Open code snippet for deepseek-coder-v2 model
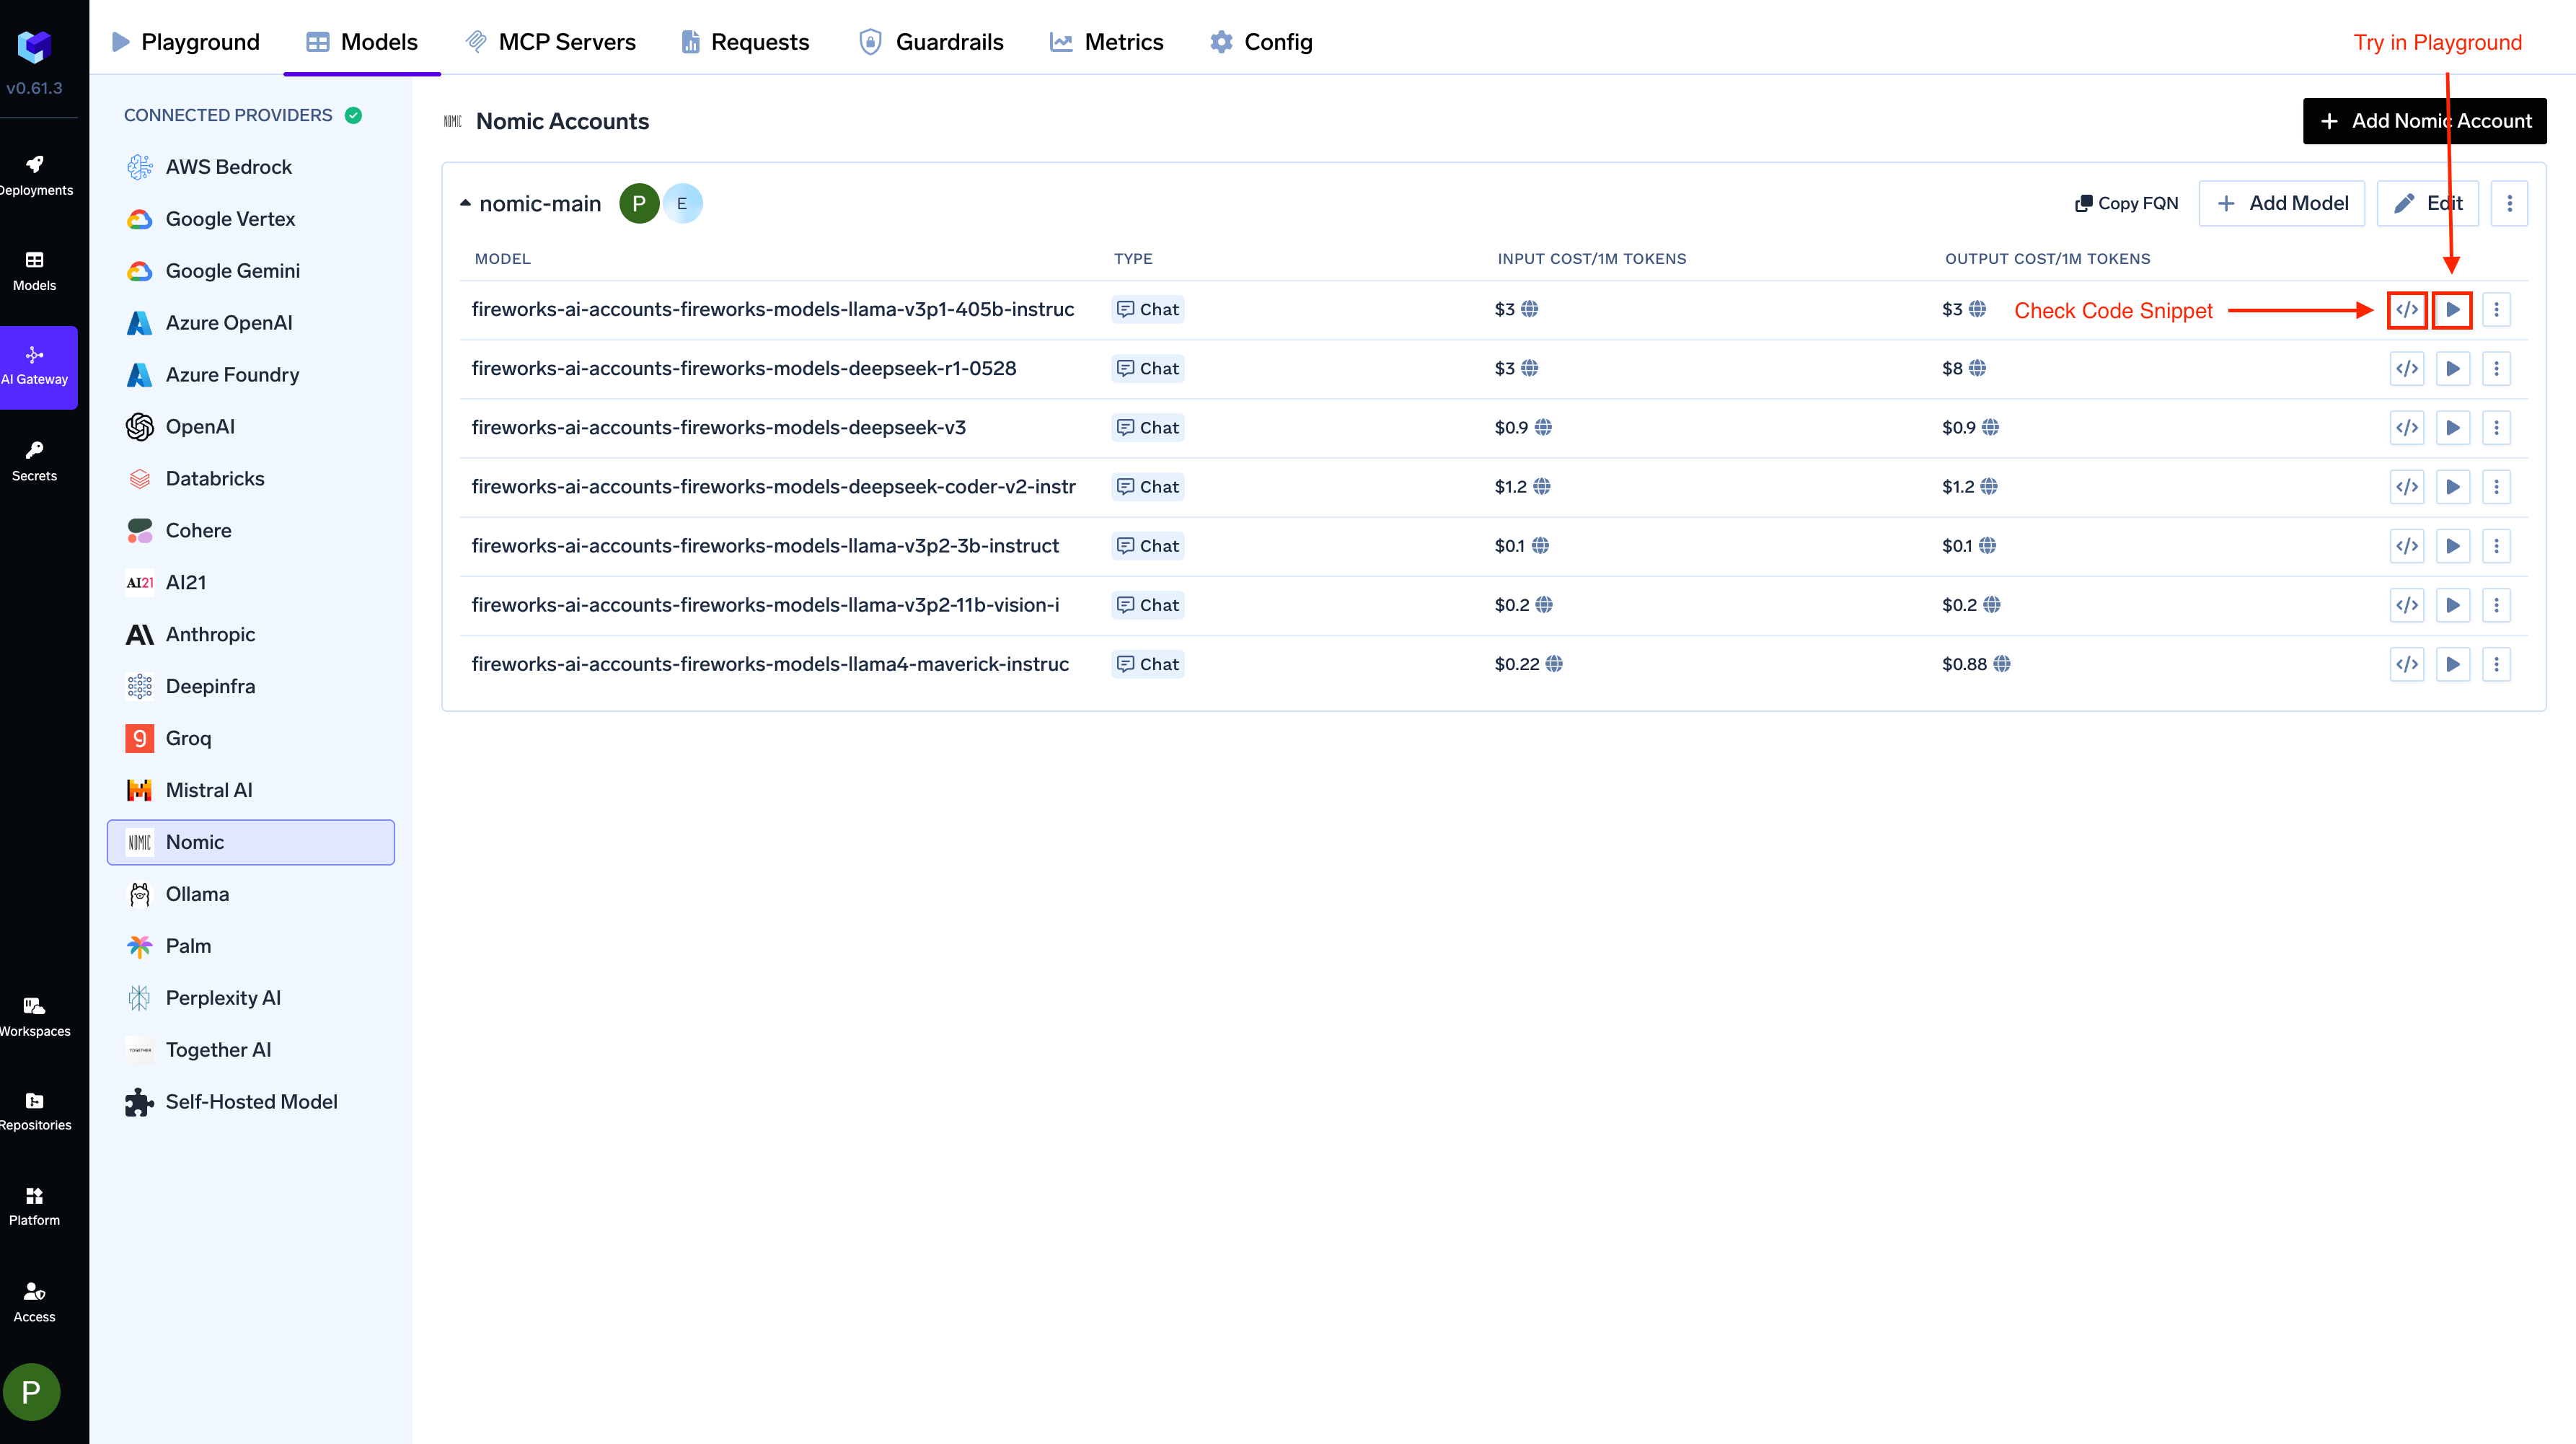This screenshot has width=2576, height=1444. click(2406, 487)
